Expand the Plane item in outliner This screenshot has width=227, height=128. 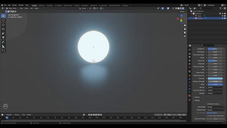tap(194, 16)
